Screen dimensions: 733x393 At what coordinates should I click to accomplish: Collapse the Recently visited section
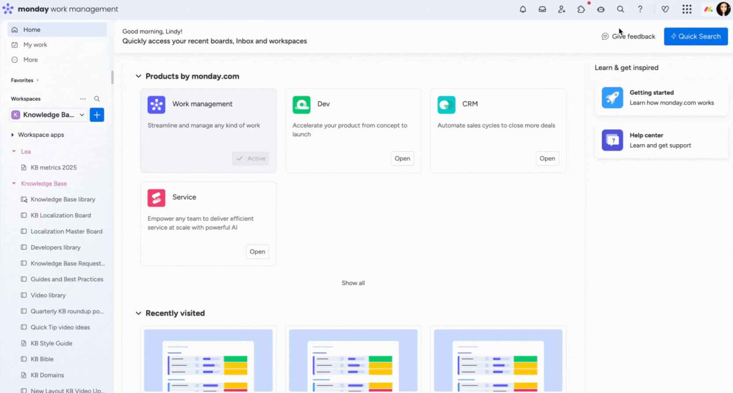[x=138, y=313]
